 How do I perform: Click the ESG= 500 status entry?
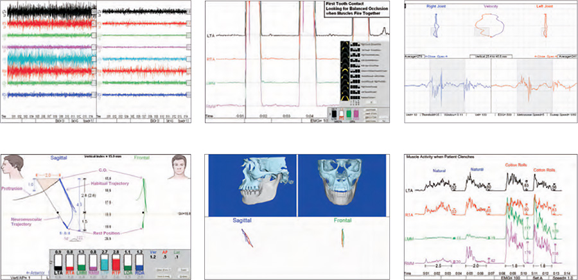[x=505, y=115]
